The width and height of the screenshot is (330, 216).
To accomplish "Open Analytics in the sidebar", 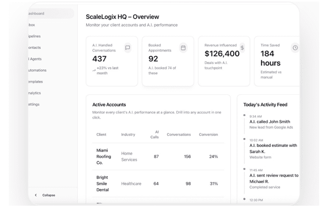I will coord(35,93).
